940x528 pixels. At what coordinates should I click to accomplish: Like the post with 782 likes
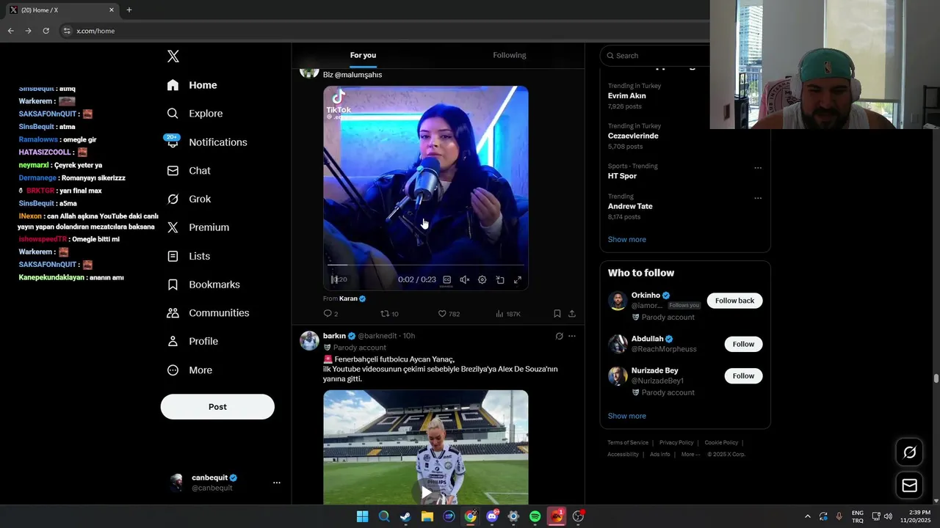449,314
